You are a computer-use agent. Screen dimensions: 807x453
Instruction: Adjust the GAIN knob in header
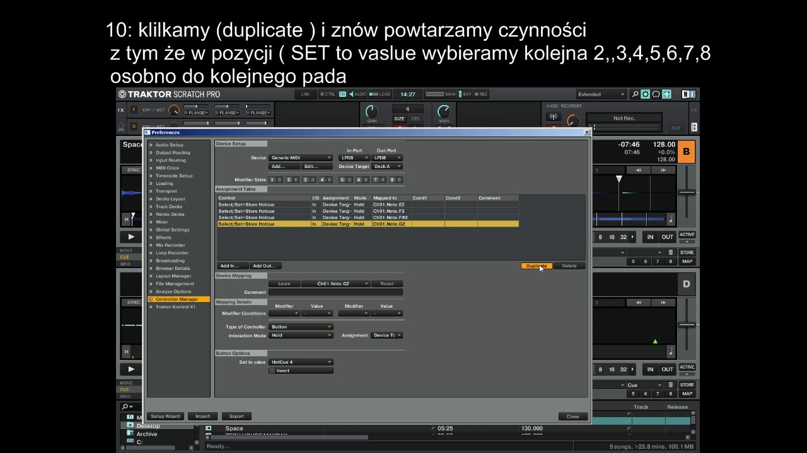pos(372,111)
